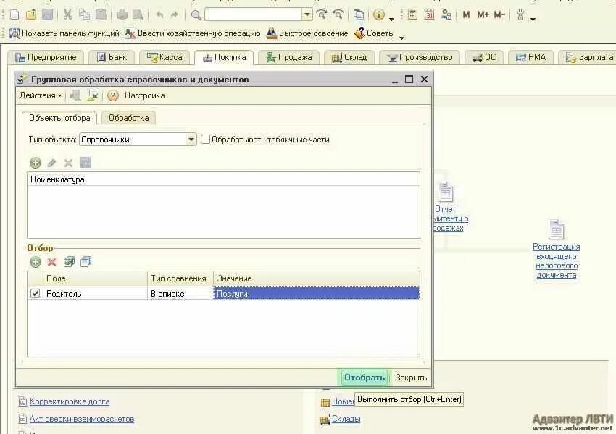Switch to the Склад tab
616x434 pixels.
[349, 57]
